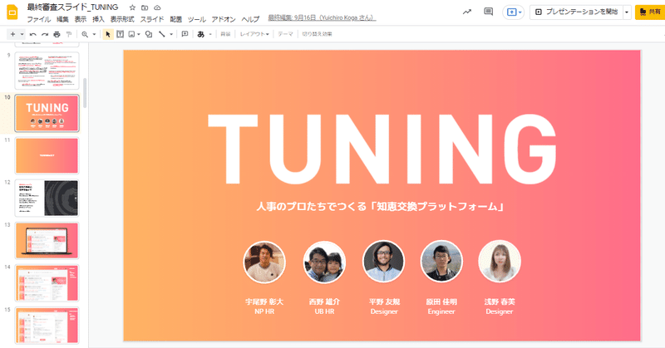Select the cursor selection tool
This screenshot has height=348, width=665.
pos(108,34)
